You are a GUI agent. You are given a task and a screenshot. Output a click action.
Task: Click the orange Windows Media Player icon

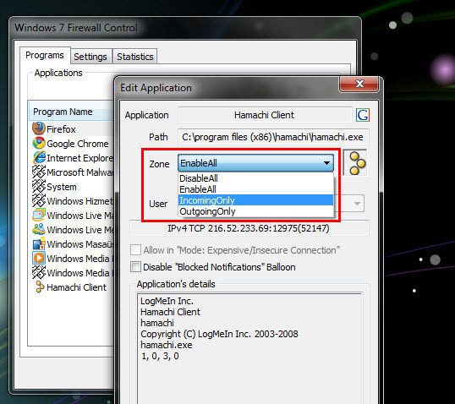[39, 258]
